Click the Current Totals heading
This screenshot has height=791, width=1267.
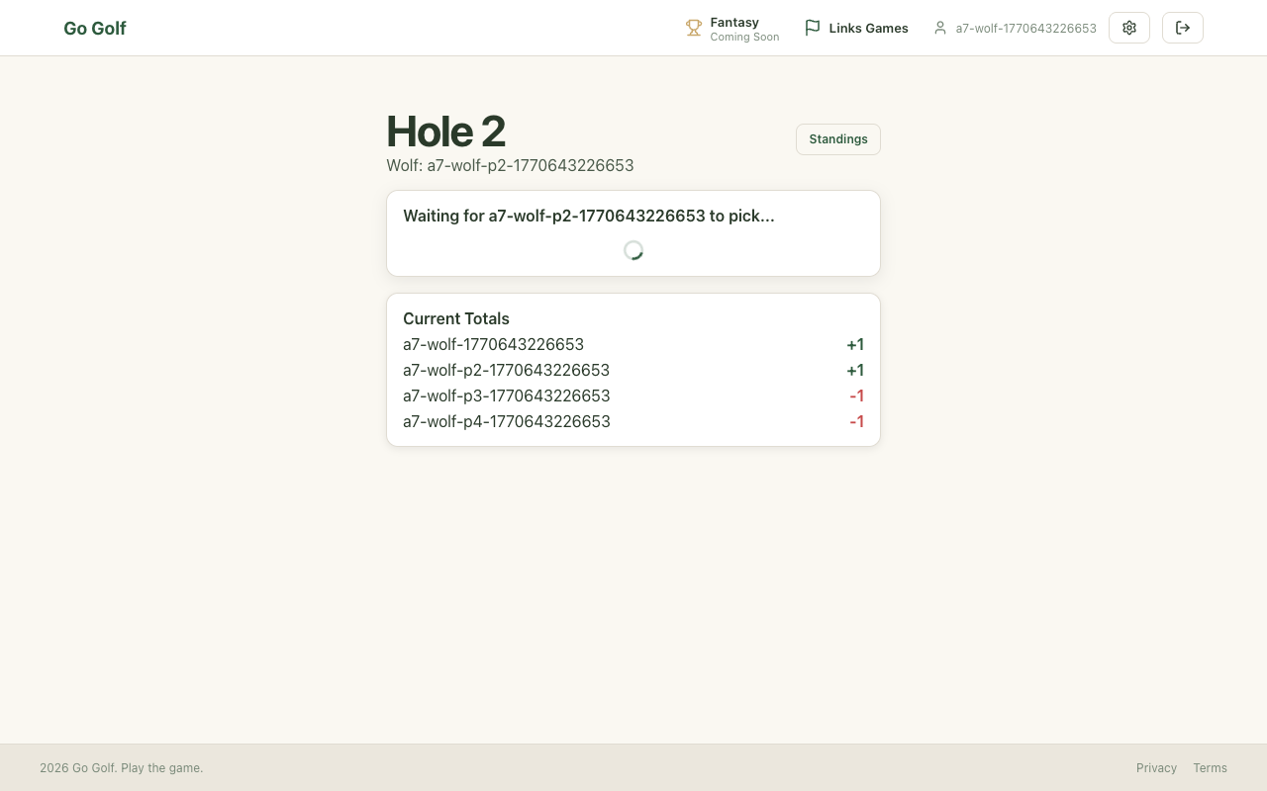(x=456, y=318)
